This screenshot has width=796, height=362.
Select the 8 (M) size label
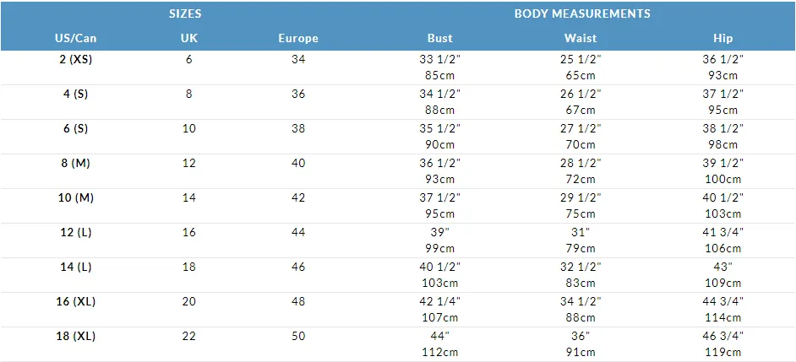[76, 163]
